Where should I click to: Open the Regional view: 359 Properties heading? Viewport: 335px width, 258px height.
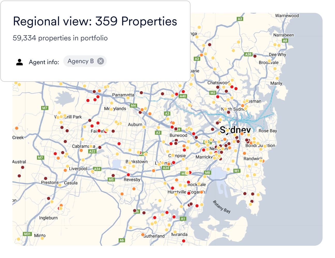pos(95,22)
